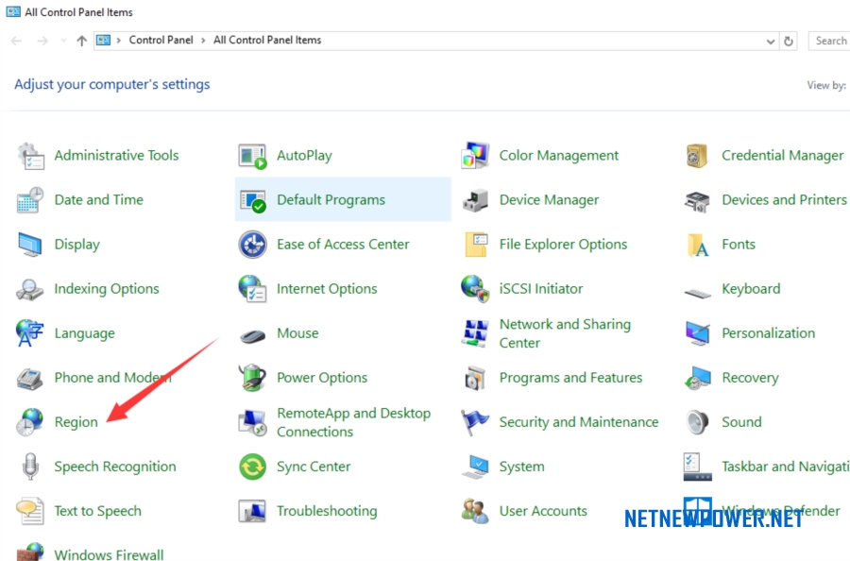This screenshot has height=561, width=850.
Task: Expand the address bar history dropdown
Action: (771, 42)
